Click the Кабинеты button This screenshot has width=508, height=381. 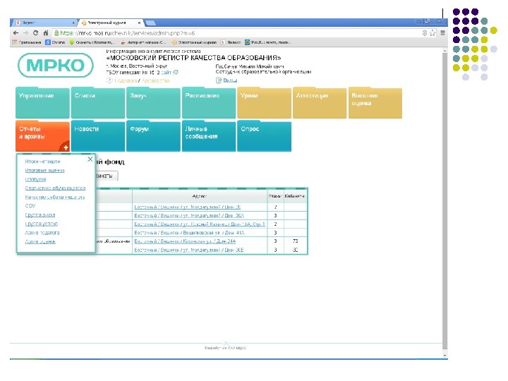point(107,176)
